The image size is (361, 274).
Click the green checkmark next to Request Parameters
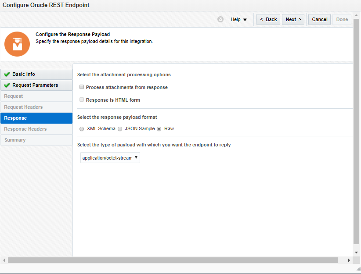[x=7, y=85]
